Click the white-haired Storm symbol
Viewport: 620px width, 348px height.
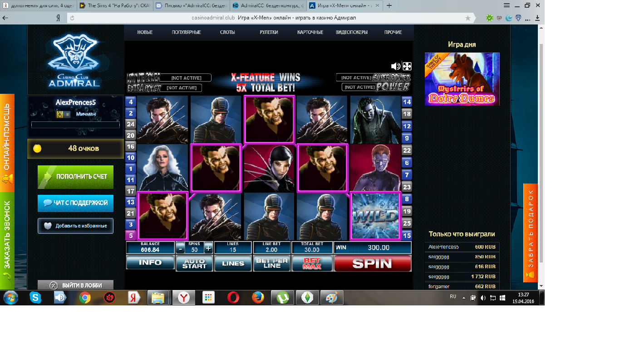point(162,168)
